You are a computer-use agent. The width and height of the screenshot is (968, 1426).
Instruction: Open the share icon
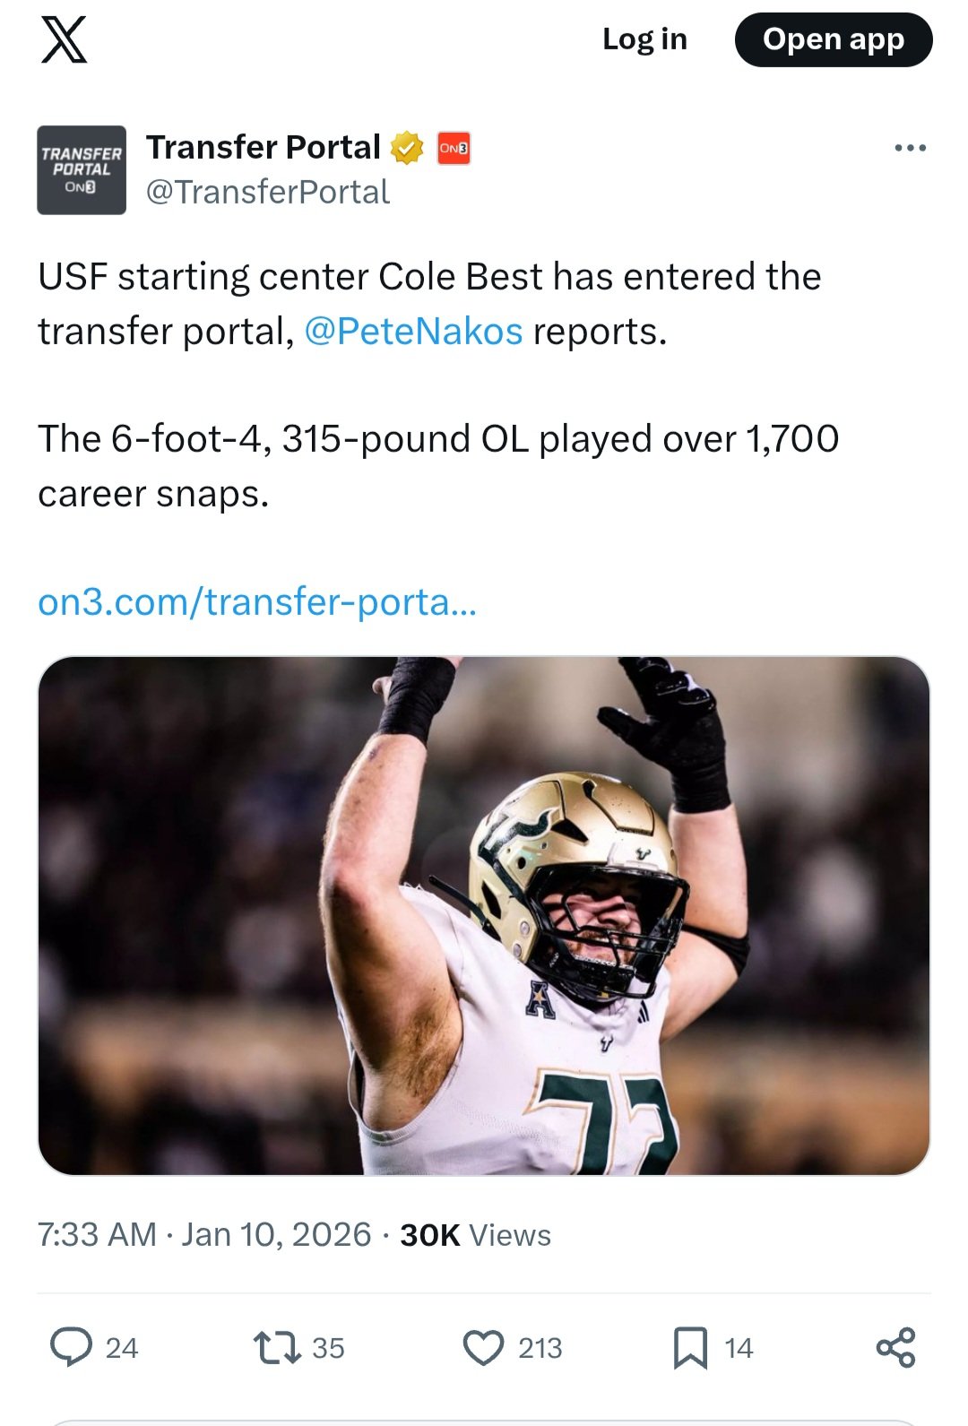click(895, 1347)
